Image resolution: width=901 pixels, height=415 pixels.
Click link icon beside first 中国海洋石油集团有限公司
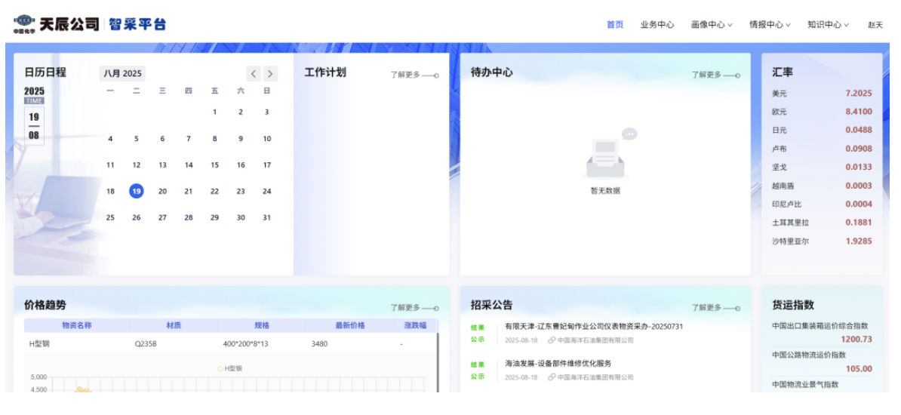[552, 341]
